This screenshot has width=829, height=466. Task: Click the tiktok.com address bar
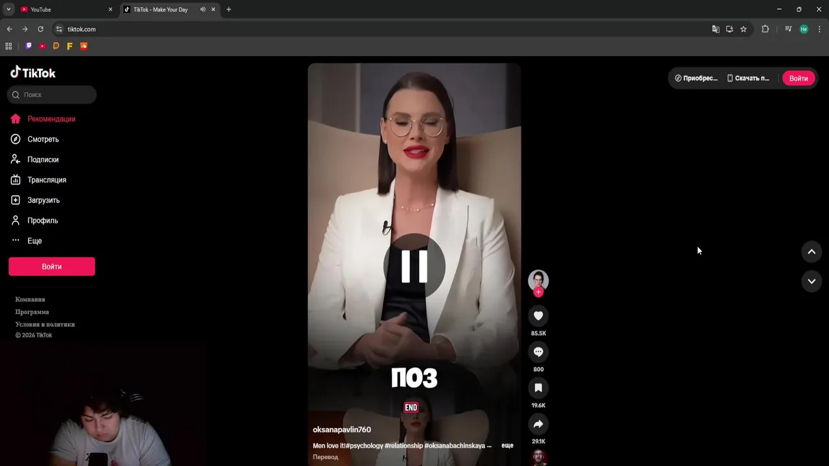click(382, 29)
